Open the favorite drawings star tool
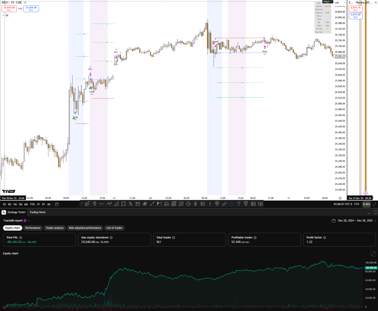Viewport: 378px width, 311px height. [217, 204]
